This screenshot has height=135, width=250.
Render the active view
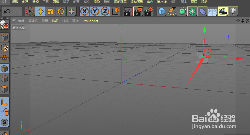(x=128, y=11)
